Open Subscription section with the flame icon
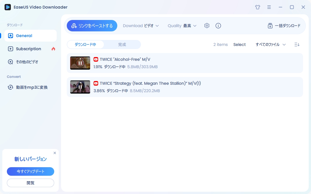 point(29,49)
